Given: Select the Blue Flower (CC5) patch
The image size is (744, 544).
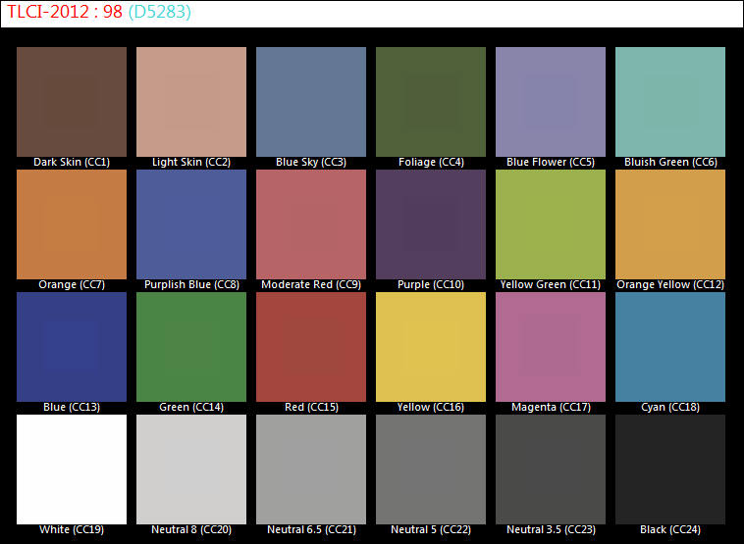Looking at the screenshot, I should [x=551, y=101].
